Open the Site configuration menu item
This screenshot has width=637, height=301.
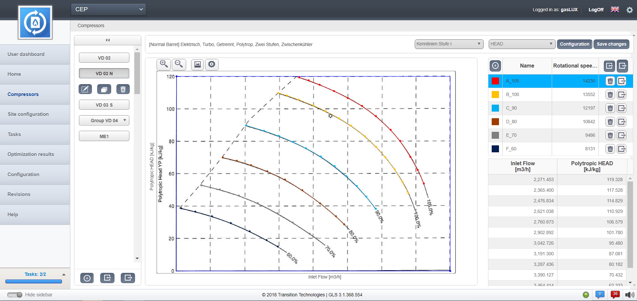click(28, 114)
